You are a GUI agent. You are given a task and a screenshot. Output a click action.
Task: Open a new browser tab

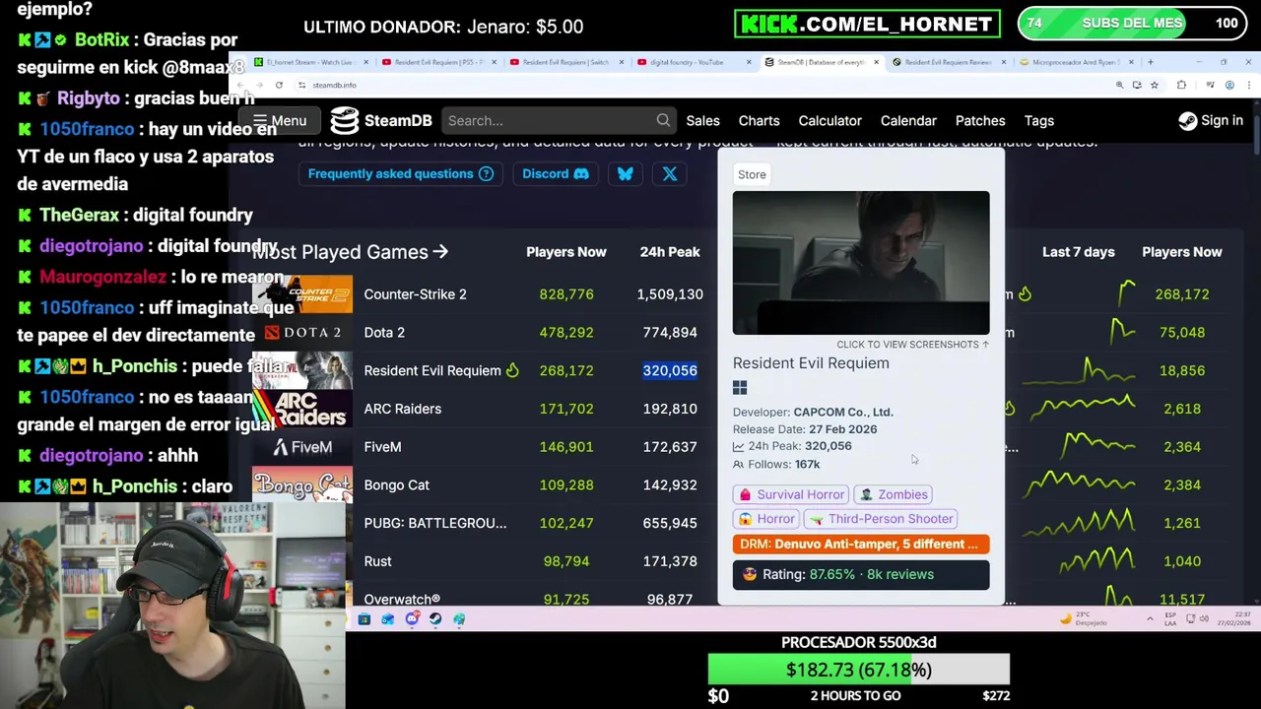click(1151, 62)
